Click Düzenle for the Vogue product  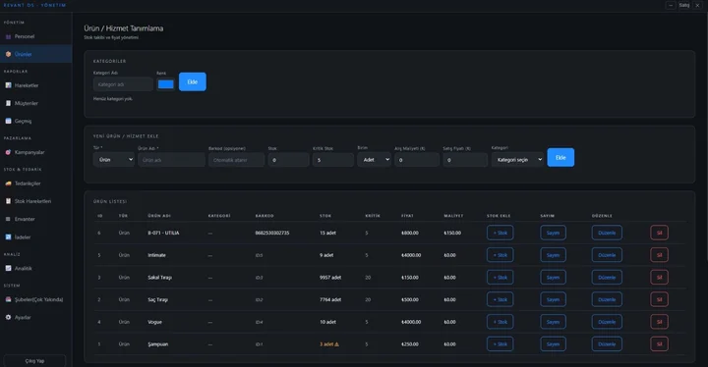coord(607,322)
